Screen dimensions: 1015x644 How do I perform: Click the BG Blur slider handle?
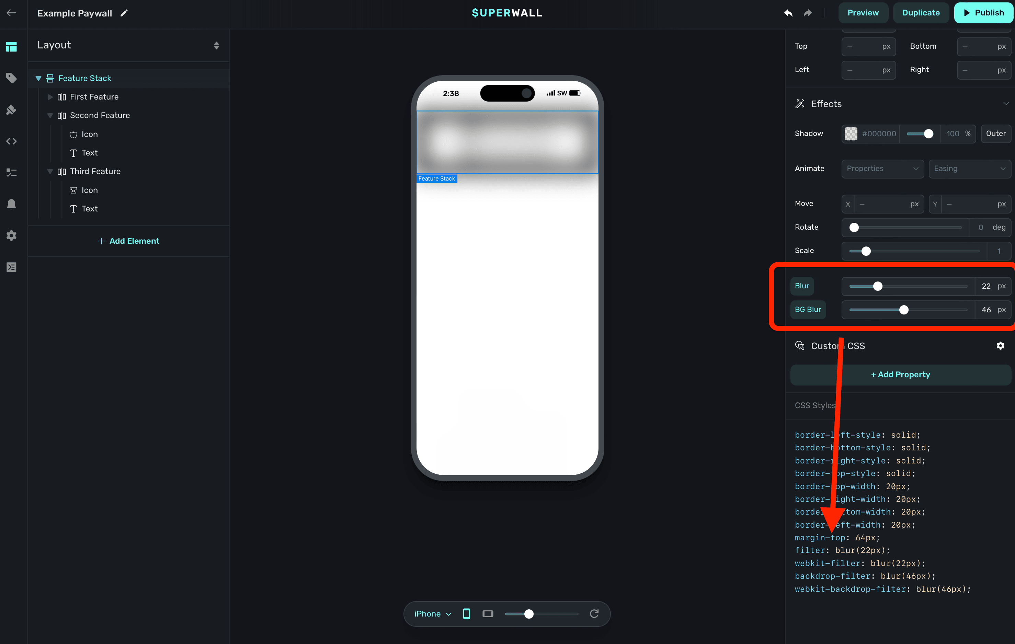click(x=904, y=310)
